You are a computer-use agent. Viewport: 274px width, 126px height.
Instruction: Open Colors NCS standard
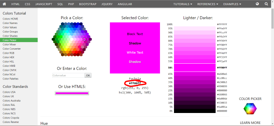coord(9,114)
